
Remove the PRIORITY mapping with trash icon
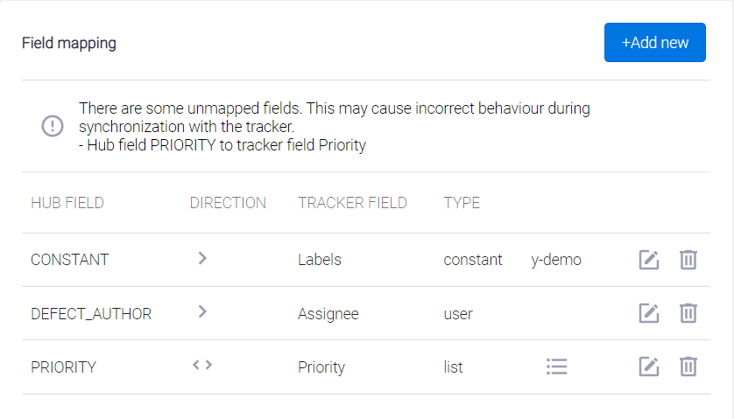688,367
